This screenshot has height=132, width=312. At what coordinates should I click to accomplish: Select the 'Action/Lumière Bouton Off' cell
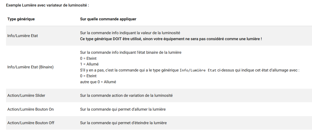tap(31, 123)
